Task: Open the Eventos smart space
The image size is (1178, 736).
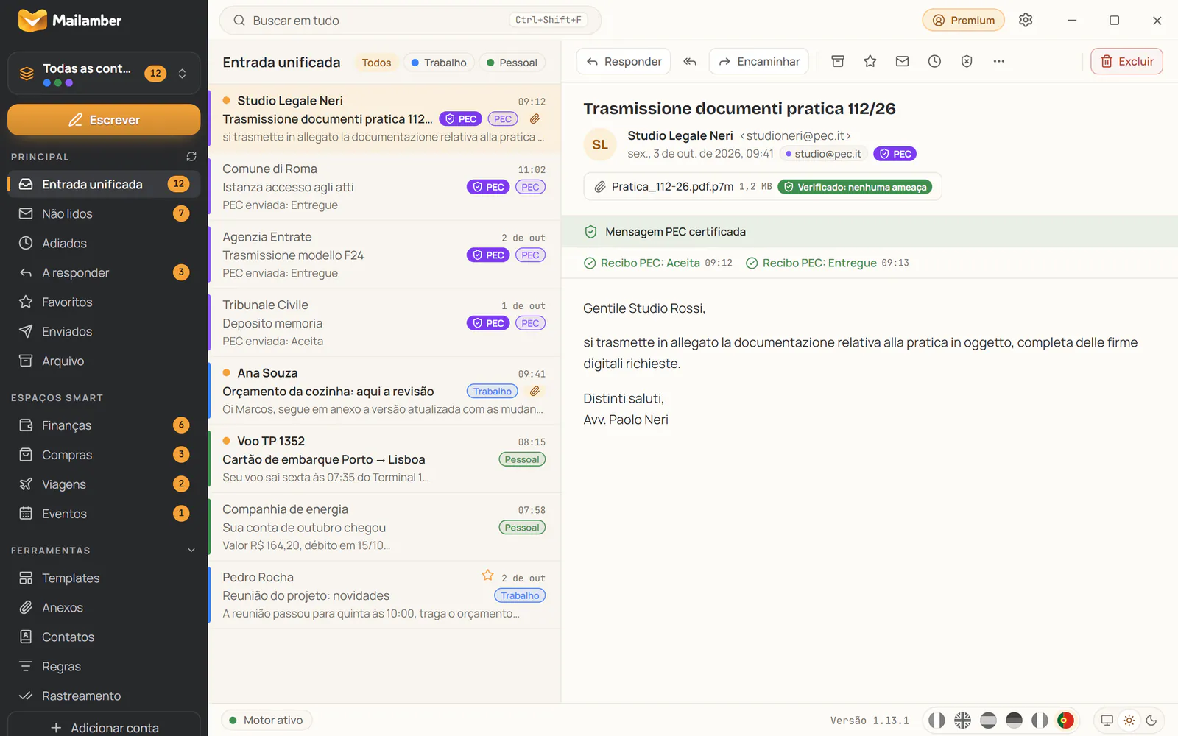Action: pyautogui.click(x=104, y=514)
